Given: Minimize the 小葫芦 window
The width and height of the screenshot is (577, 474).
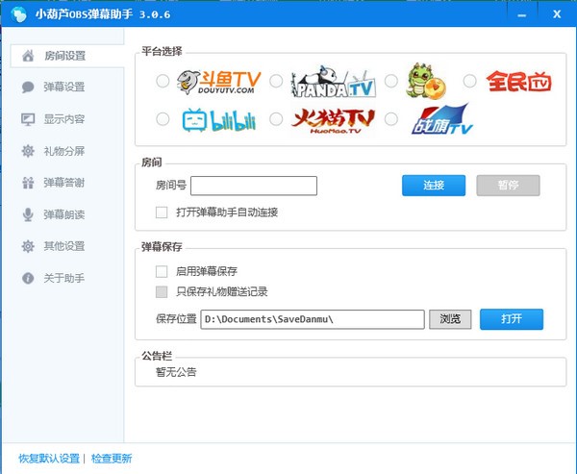Looking at the screenshot, I should tap(521, 14).
